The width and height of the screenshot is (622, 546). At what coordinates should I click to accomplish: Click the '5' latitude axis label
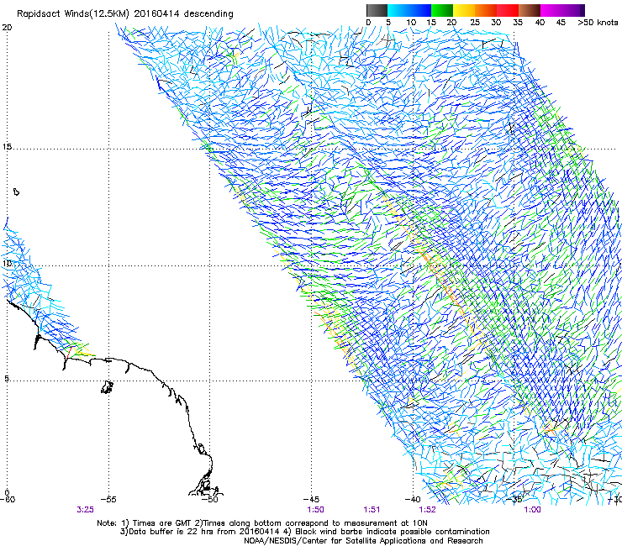click(7, 379)
